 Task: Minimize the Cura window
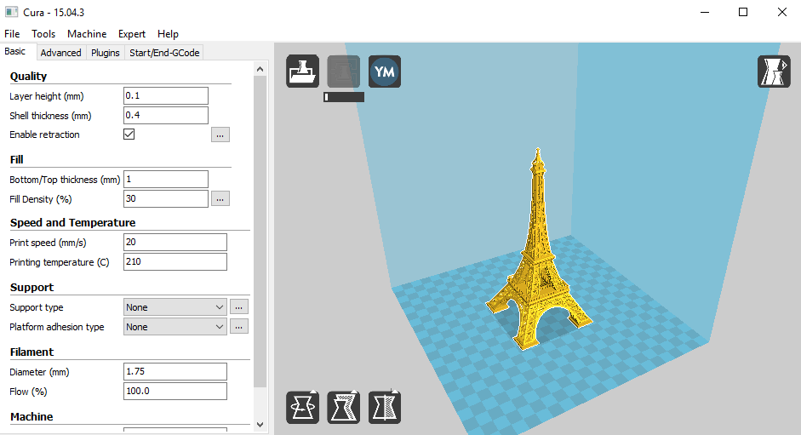(705, 12)
